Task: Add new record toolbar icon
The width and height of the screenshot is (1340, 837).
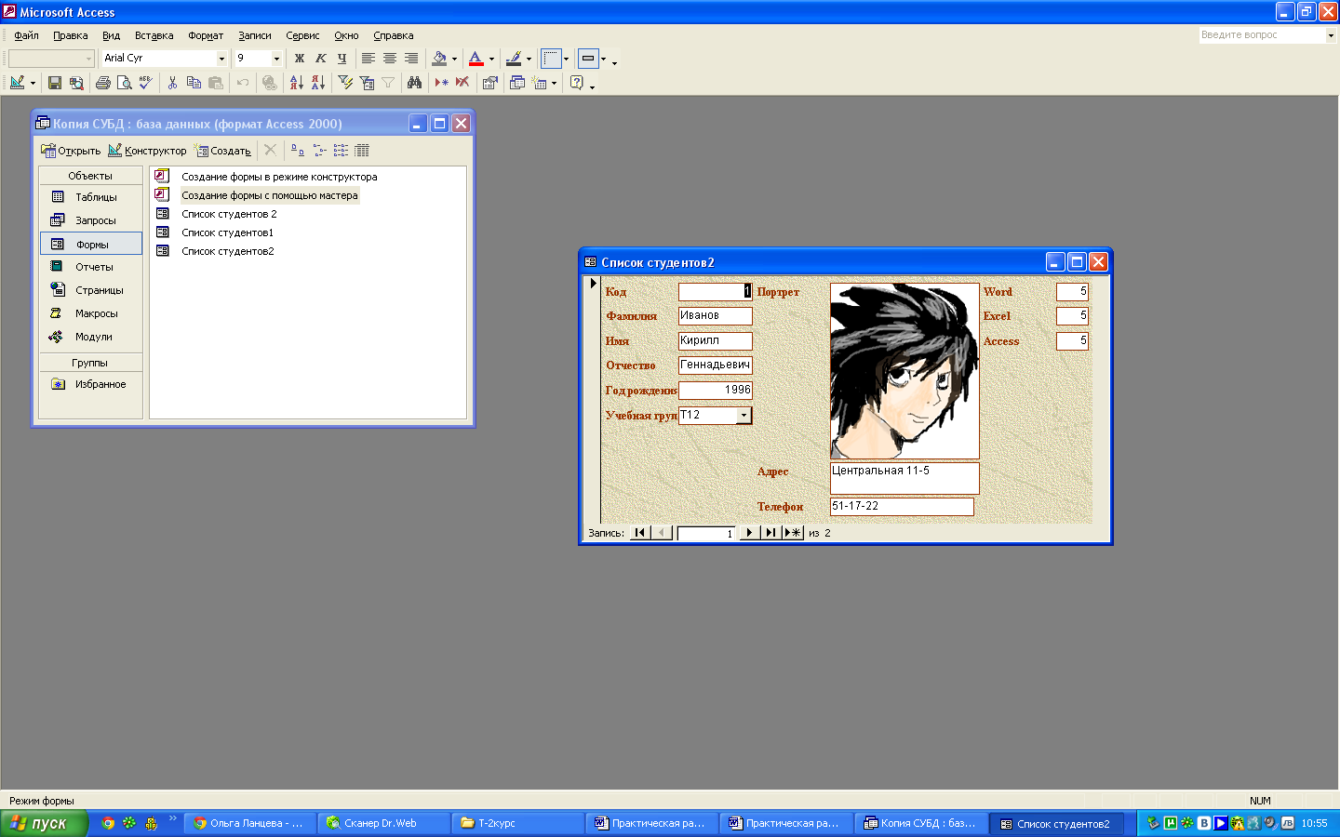Action: pos(441,83)
